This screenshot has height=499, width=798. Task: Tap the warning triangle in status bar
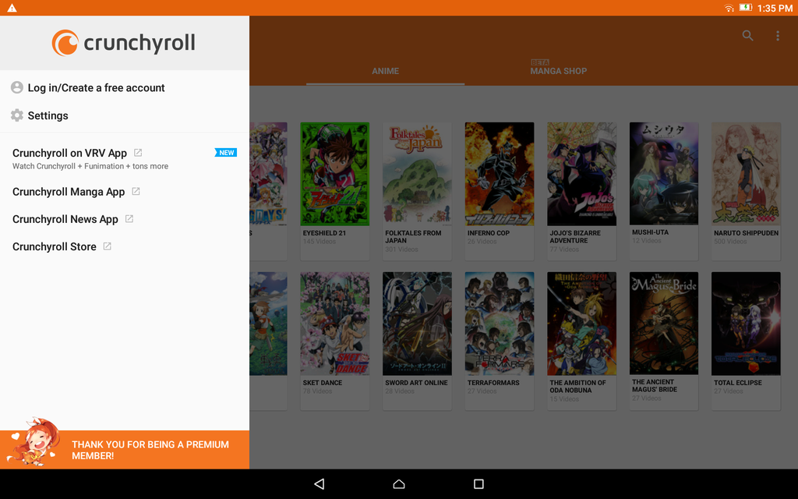tap(12, 8)
